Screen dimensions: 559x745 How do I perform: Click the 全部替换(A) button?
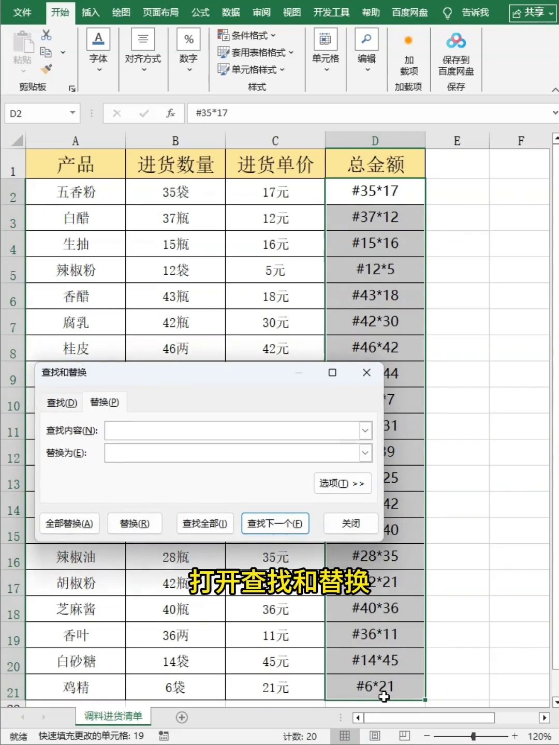[69, 524]
